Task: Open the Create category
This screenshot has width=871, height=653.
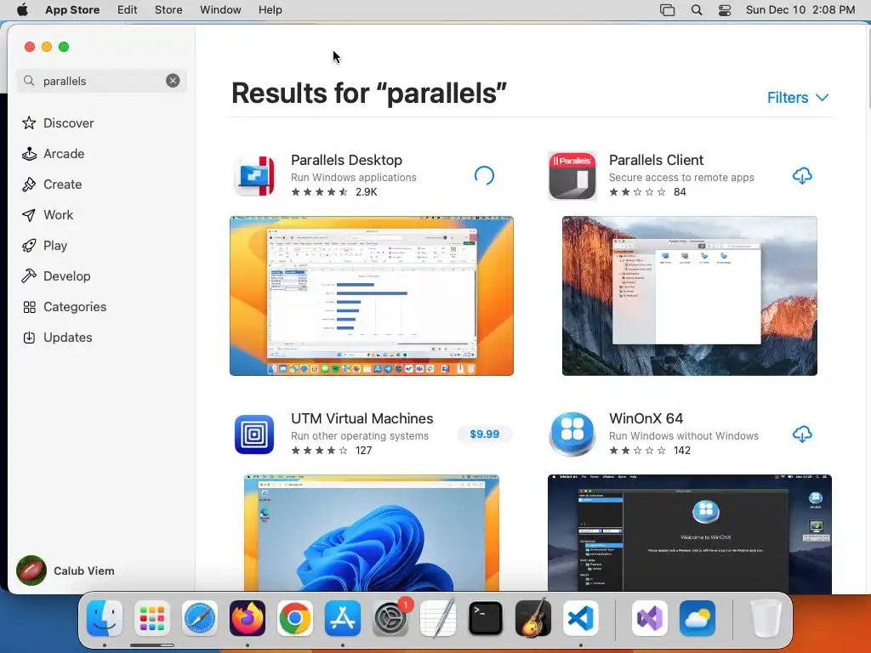Action: (52, 185)
